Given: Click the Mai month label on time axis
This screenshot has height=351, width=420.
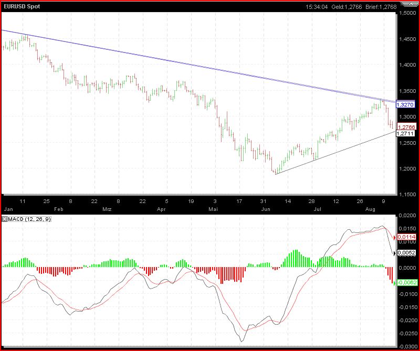Looking at the screenshot, I should point(213,209).
